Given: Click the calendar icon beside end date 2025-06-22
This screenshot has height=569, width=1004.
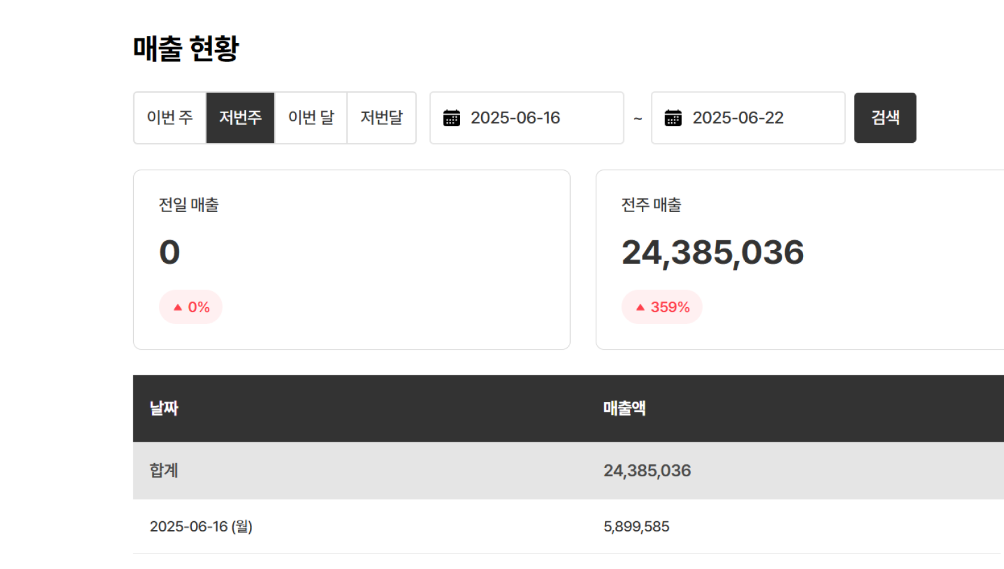Looking at the screenshot, I should pyautogui.click(x=673, y=118).
